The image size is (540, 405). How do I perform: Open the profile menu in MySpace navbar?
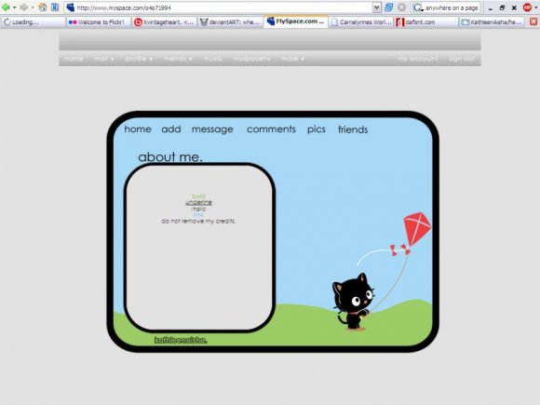(139, 59)
